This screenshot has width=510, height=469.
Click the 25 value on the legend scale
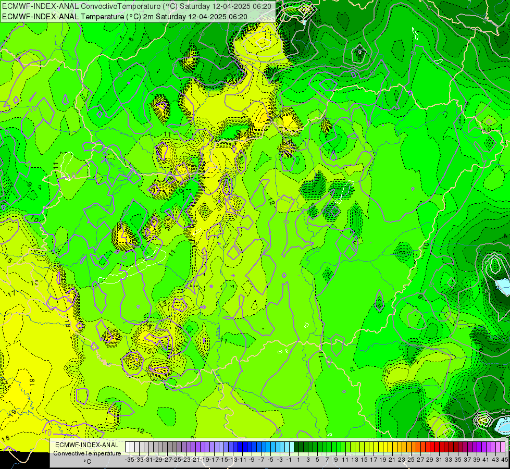tap(411, 460)
